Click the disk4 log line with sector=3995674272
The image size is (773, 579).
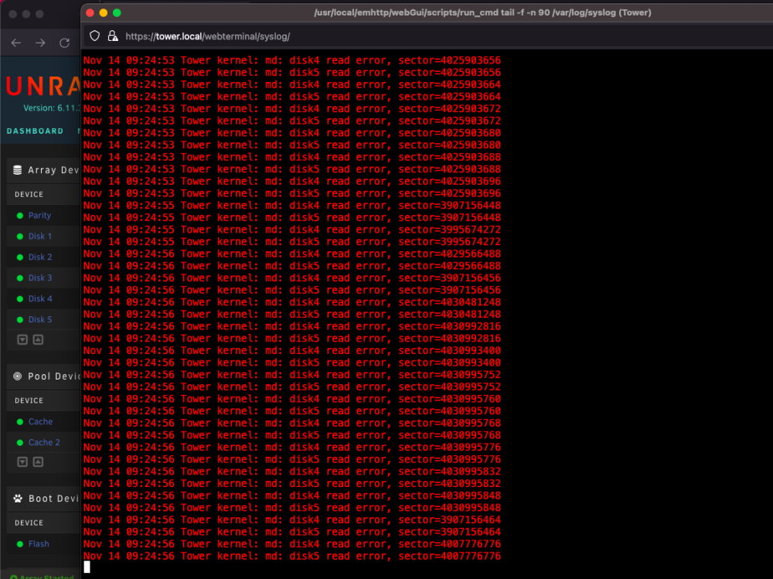[292, 230]
